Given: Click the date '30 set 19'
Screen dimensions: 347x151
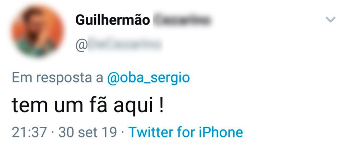Looking at the screenshot, I should point(87,132).
